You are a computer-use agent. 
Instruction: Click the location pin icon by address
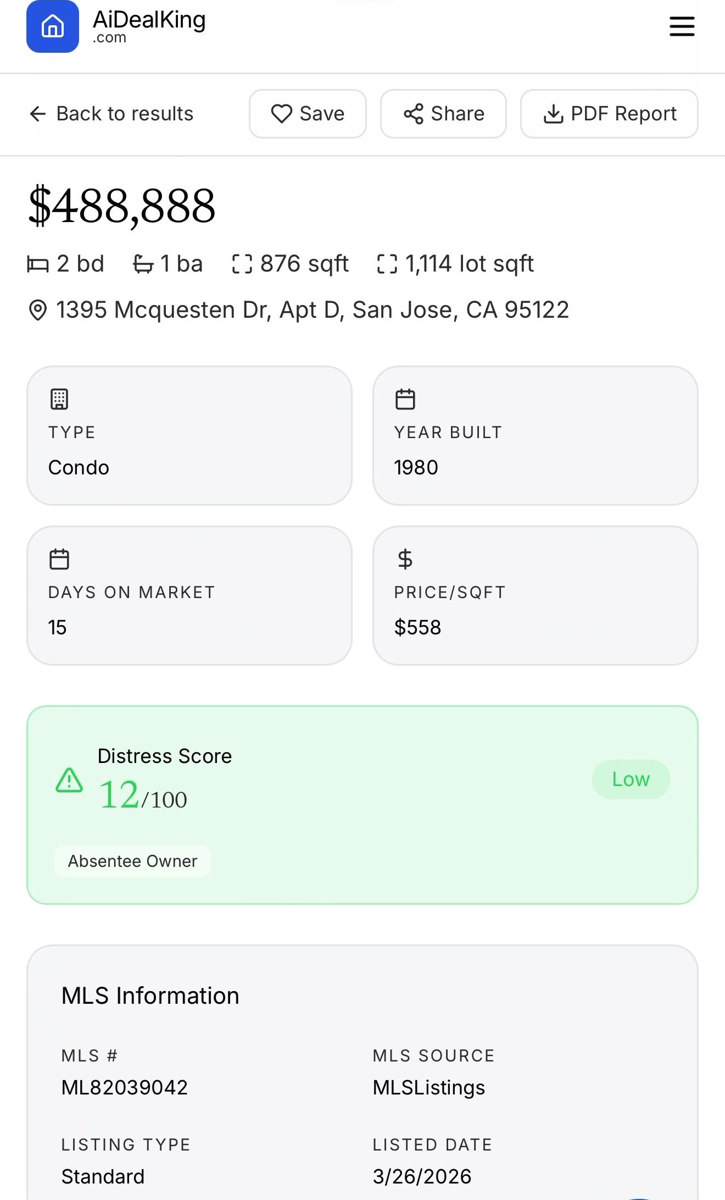pos(37,310)
